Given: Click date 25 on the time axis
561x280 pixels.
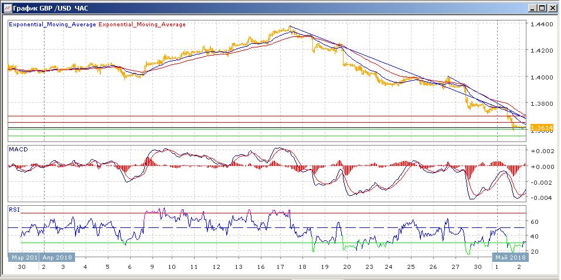Looking at the screenshot, I should (411, 267).
